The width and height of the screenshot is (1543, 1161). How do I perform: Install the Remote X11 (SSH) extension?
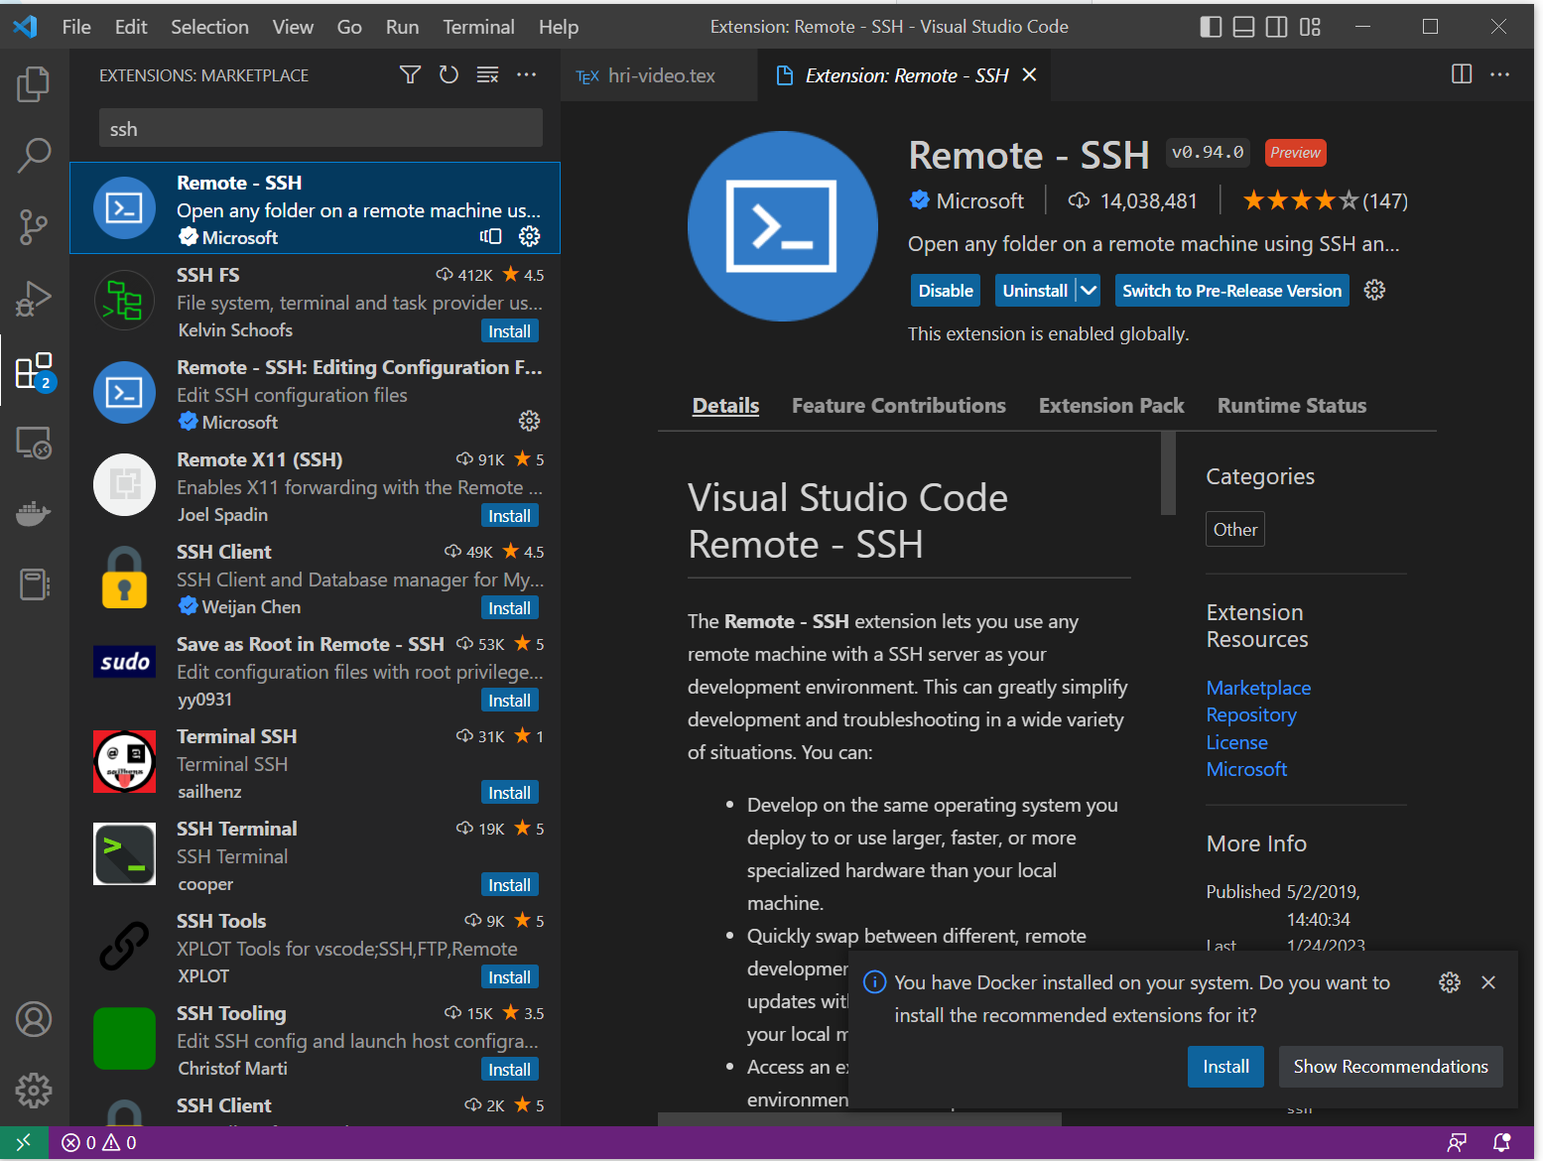click(509, 516)
